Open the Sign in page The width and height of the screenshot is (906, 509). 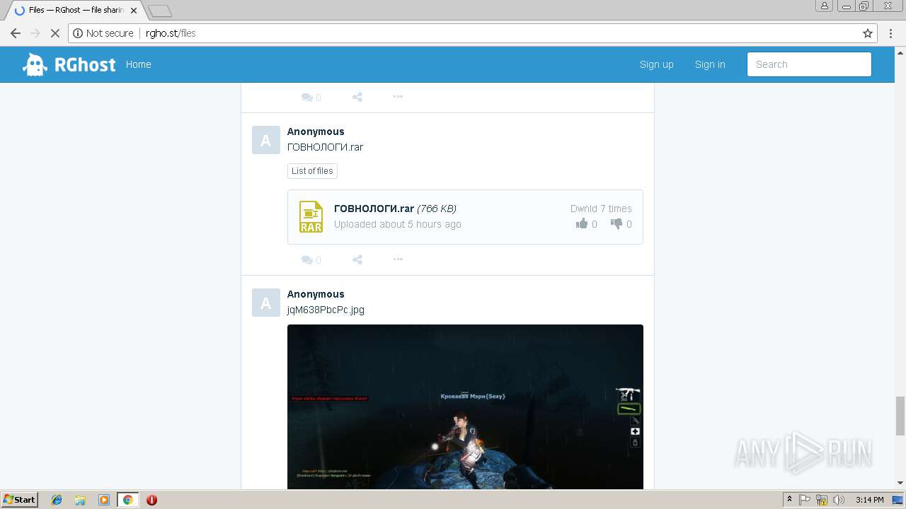coord(710,64)
